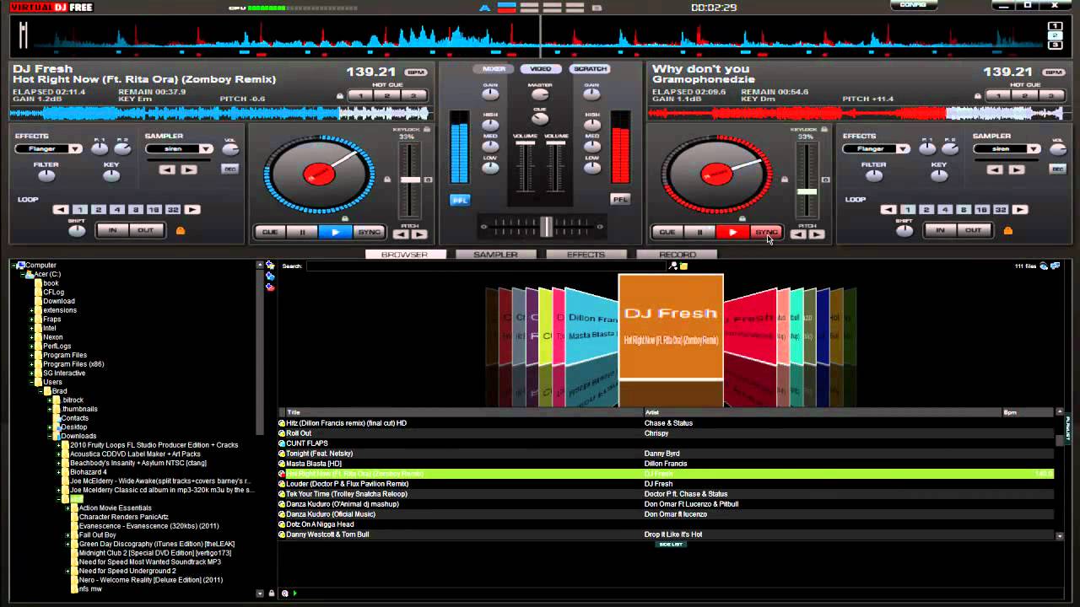
Task: Open the left deck siren sampler dropdown
Action: point(206,149)
